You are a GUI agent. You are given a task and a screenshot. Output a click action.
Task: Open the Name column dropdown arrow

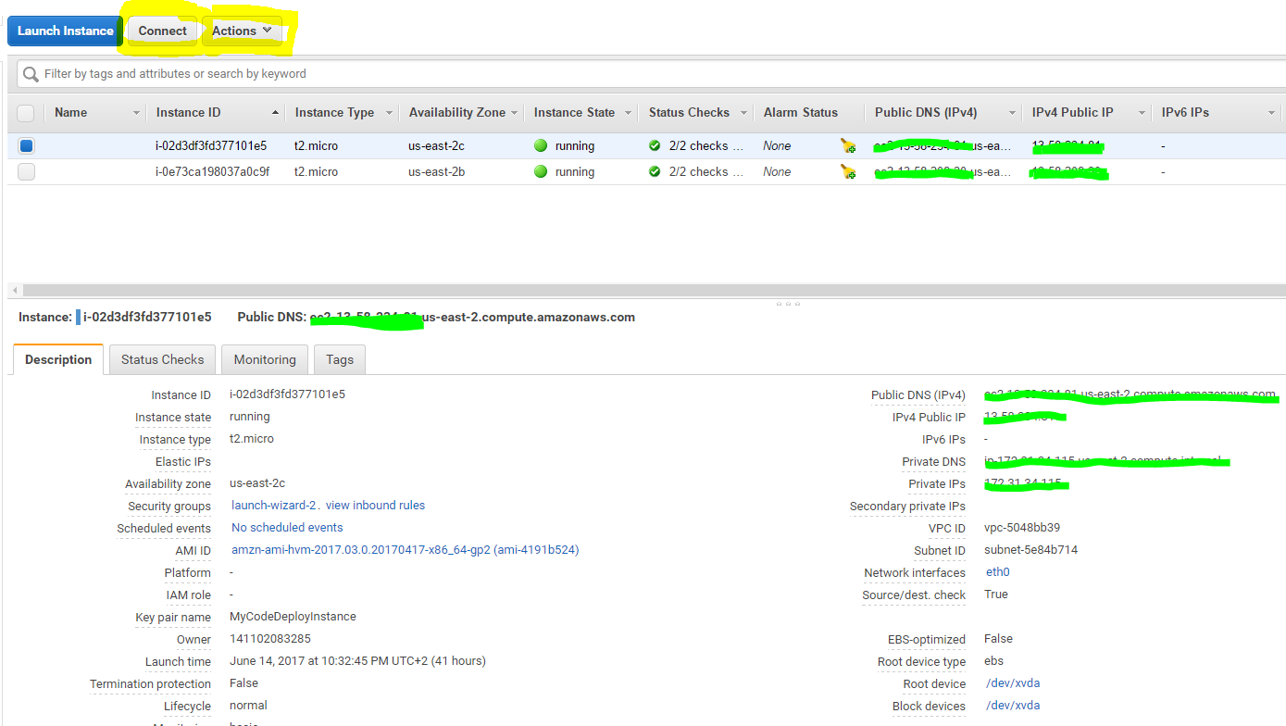coord(137,113)
